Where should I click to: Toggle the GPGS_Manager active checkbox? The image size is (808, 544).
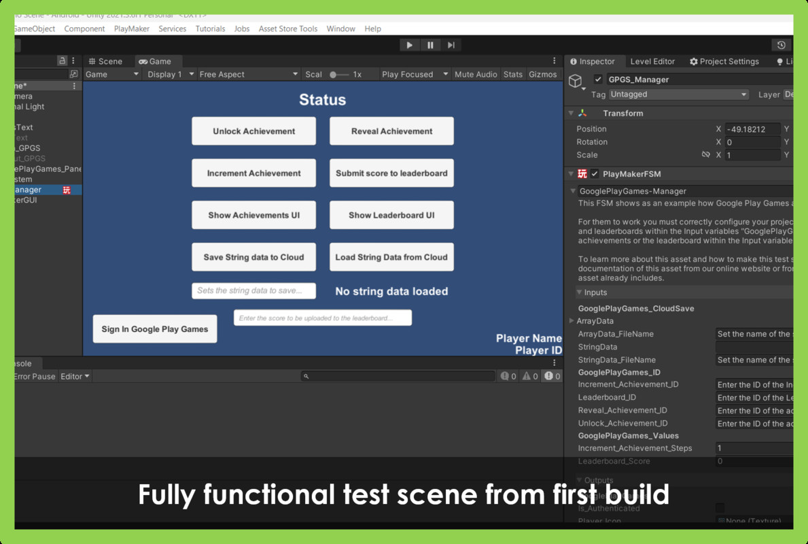click(x=598, y=80)
